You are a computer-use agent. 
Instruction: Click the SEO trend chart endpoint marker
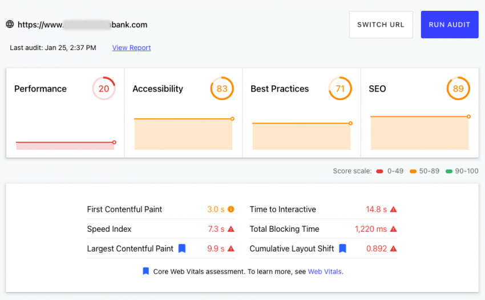tap(468, 117)
